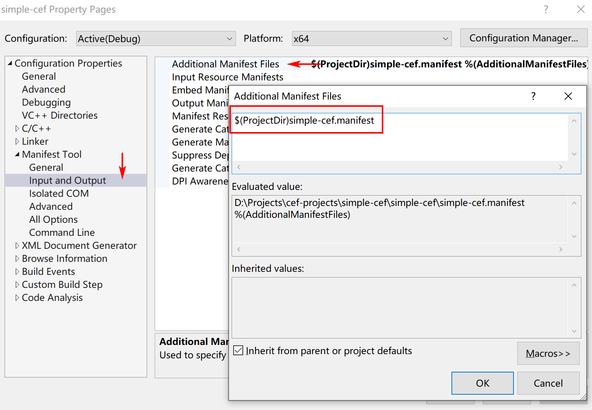This screenshot has width=592, height=410.
Task: Collapse the Manifest Tool tree node
Action: pyautogui.click(x=17, y=154)
